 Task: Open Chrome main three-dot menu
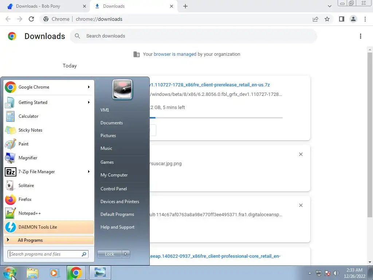point(365,19)
